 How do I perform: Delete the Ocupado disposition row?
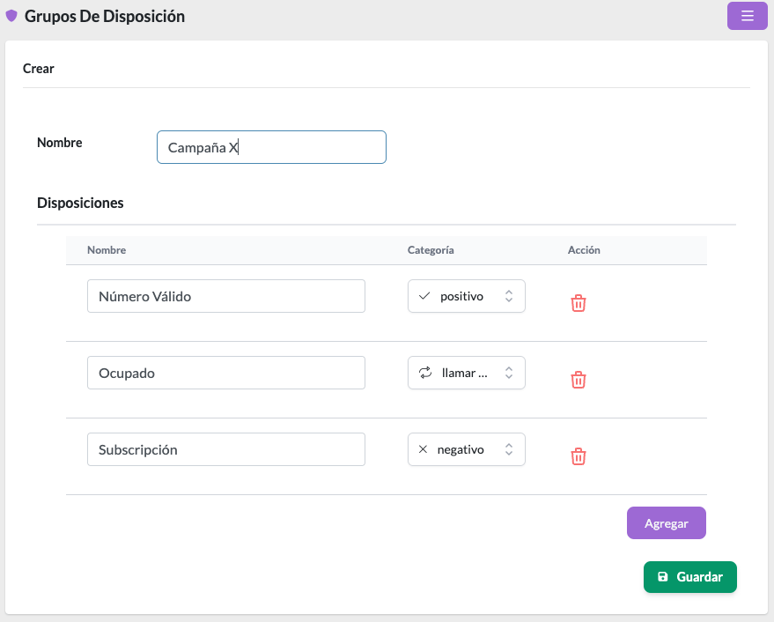click(578, 380)
